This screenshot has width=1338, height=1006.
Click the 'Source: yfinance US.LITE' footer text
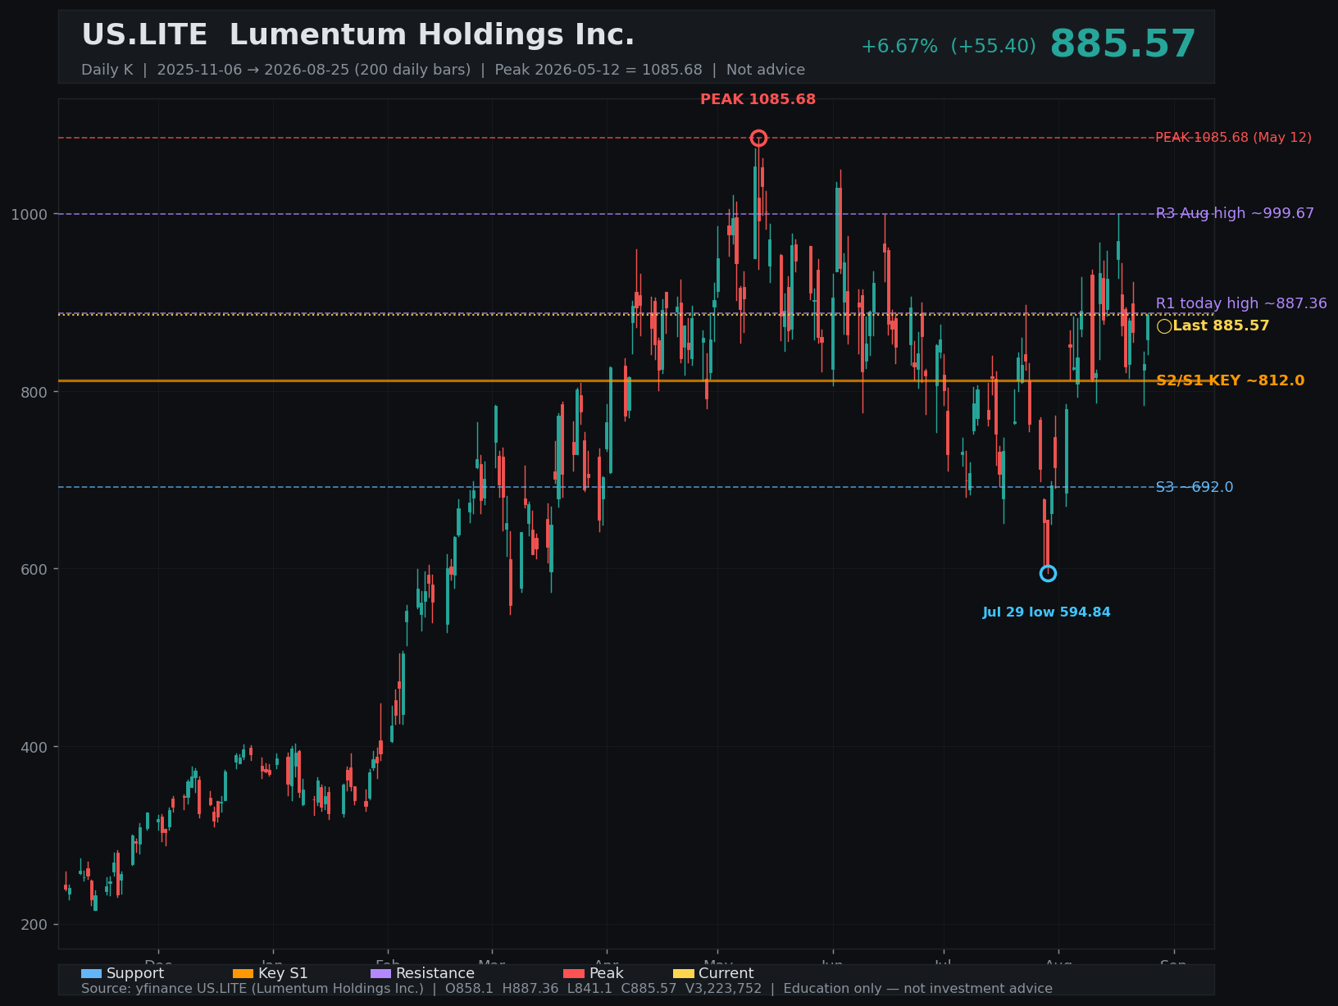pyautogui.click(x=567, y=989)
